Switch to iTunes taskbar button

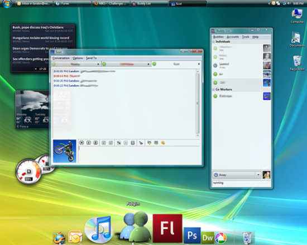pos(73,3)
